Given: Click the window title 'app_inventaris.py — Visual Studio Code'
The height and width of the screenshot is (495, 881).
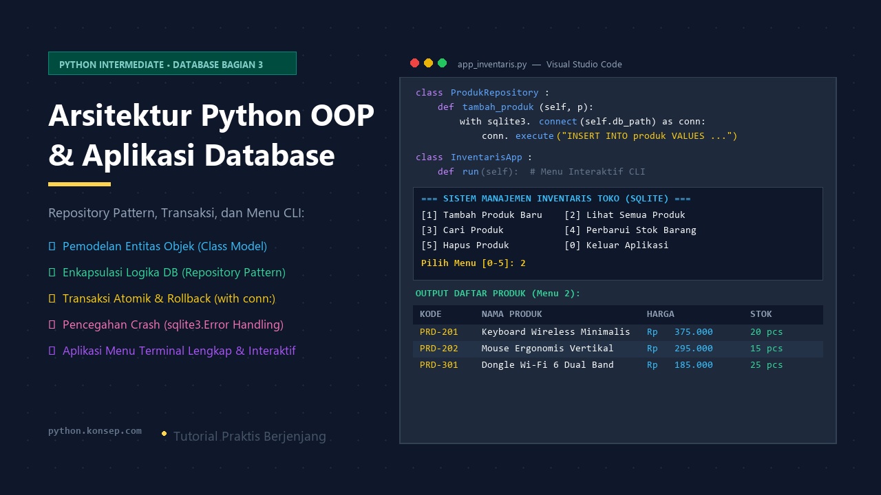Looking at the screenshot, I should (540, 64).
